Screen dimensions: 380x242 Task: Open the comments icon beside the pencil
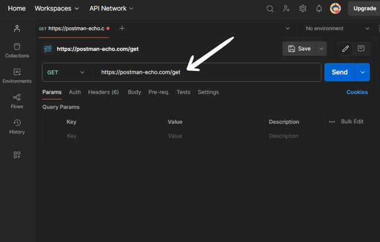[x=361, y=49]
